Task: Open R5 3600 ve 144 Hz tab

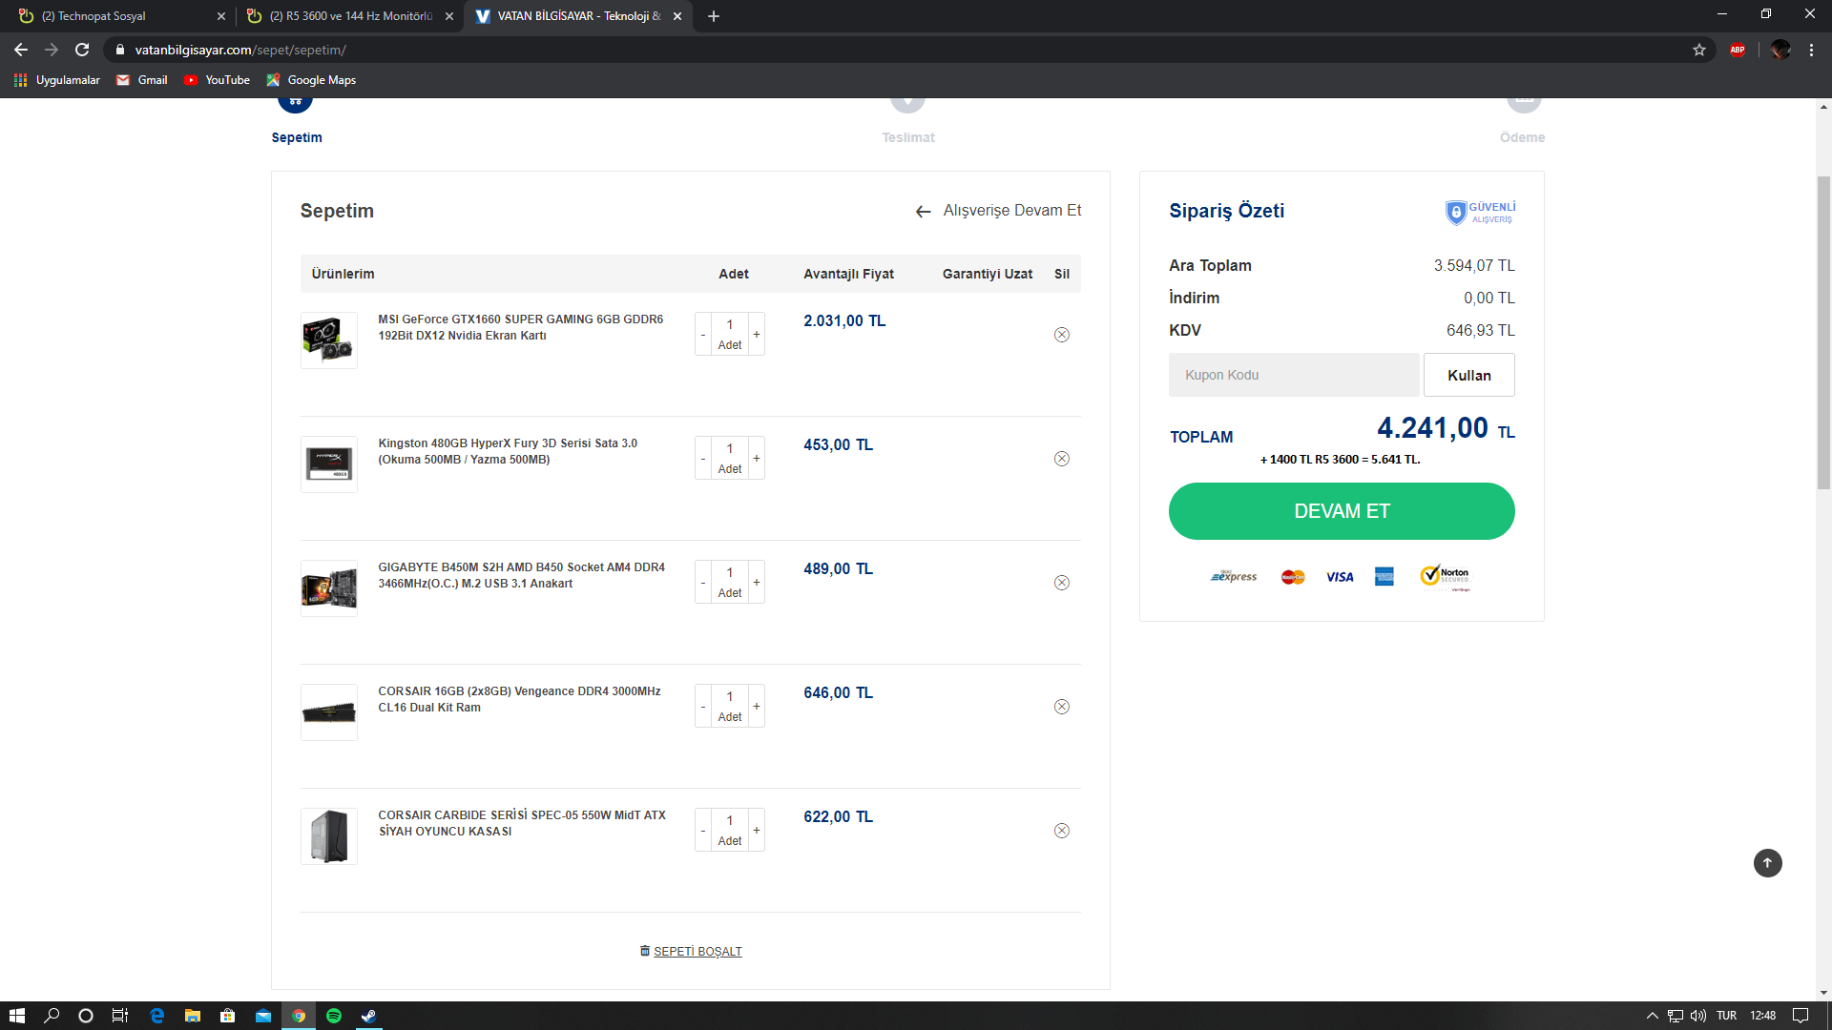Action: click(348, 16)
